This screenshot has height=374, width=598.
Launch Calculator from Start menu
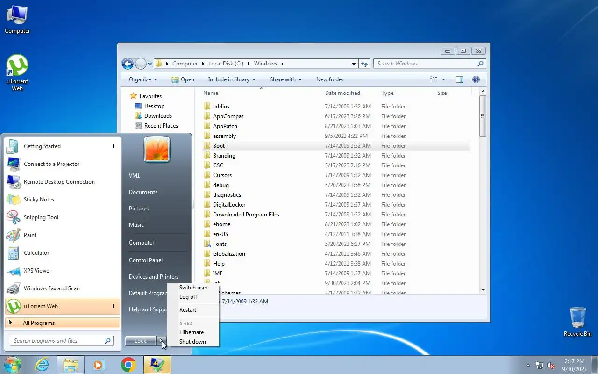[62, 253]
